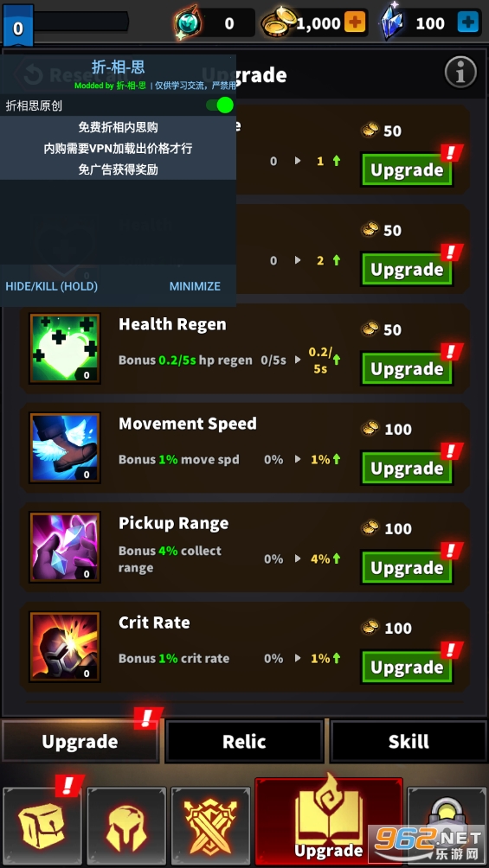Select 免广告获得奖励 option in mod menu
Image resolution: width=489 pixels, height=868 pixels.
tap(118, 169)
